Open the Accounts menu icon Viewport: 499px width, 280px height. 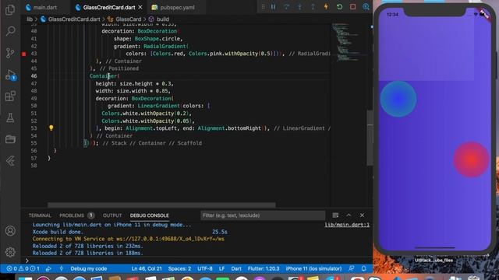coord(10,231)
